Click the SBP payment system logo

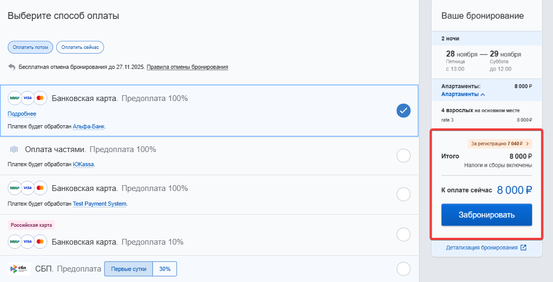point(19,269)
